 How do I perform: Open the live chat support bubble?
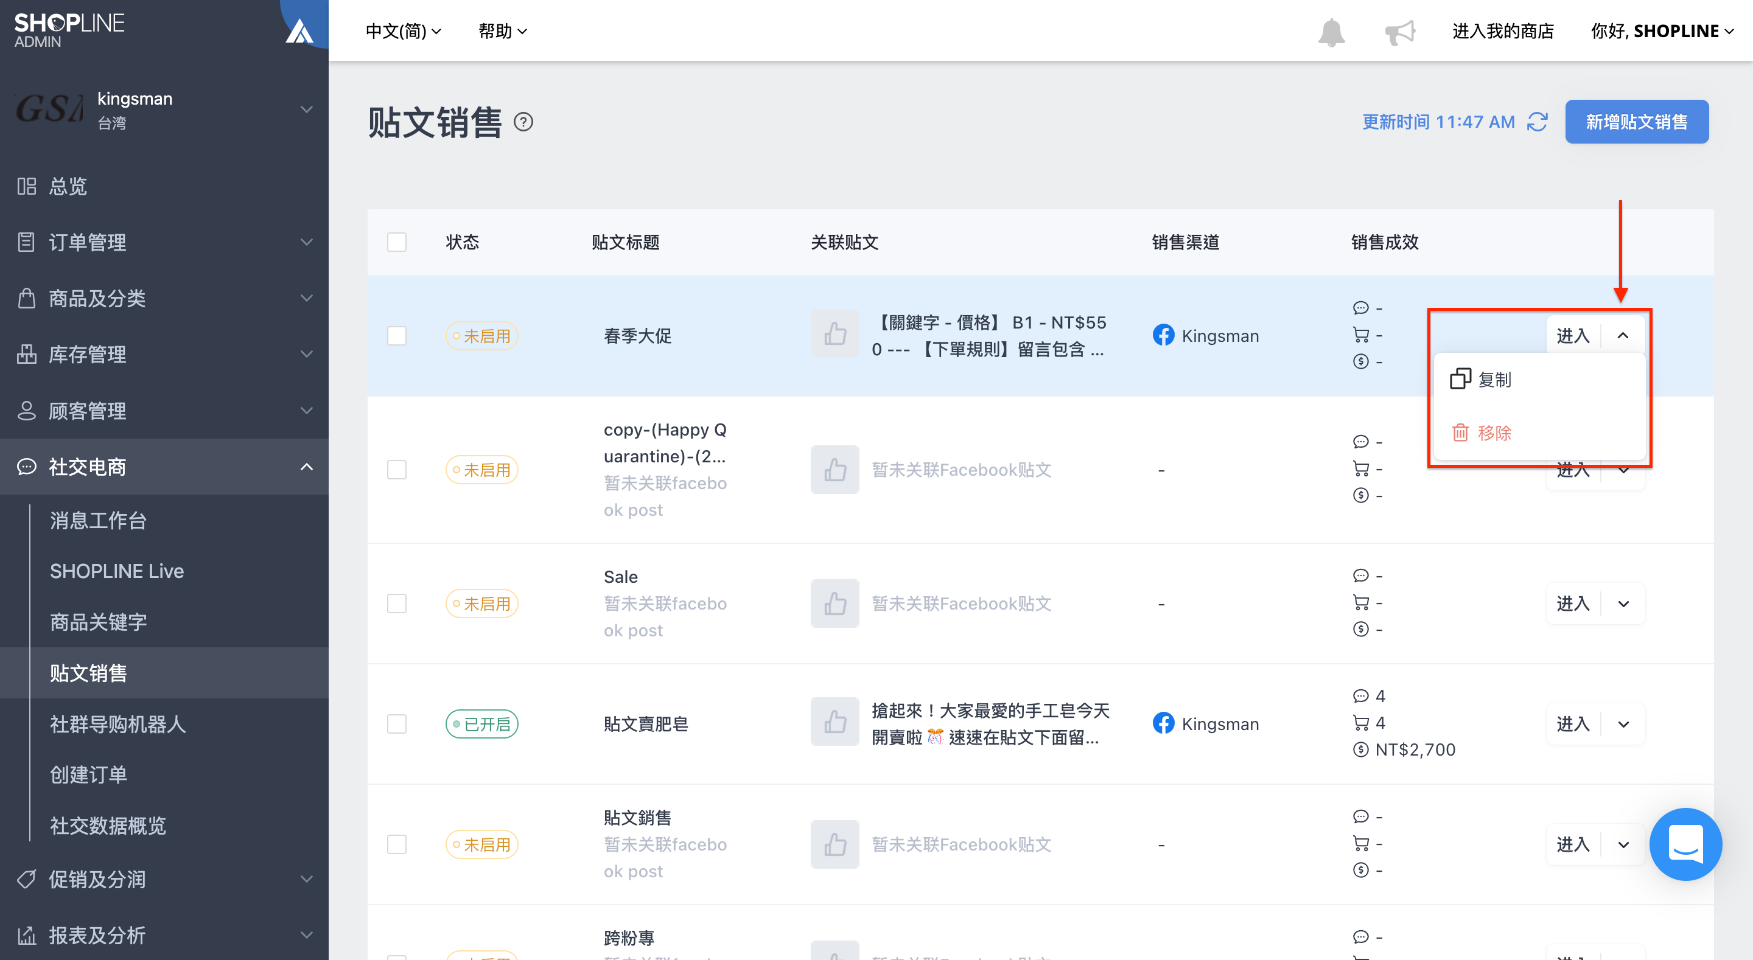tap(1685, 844)
